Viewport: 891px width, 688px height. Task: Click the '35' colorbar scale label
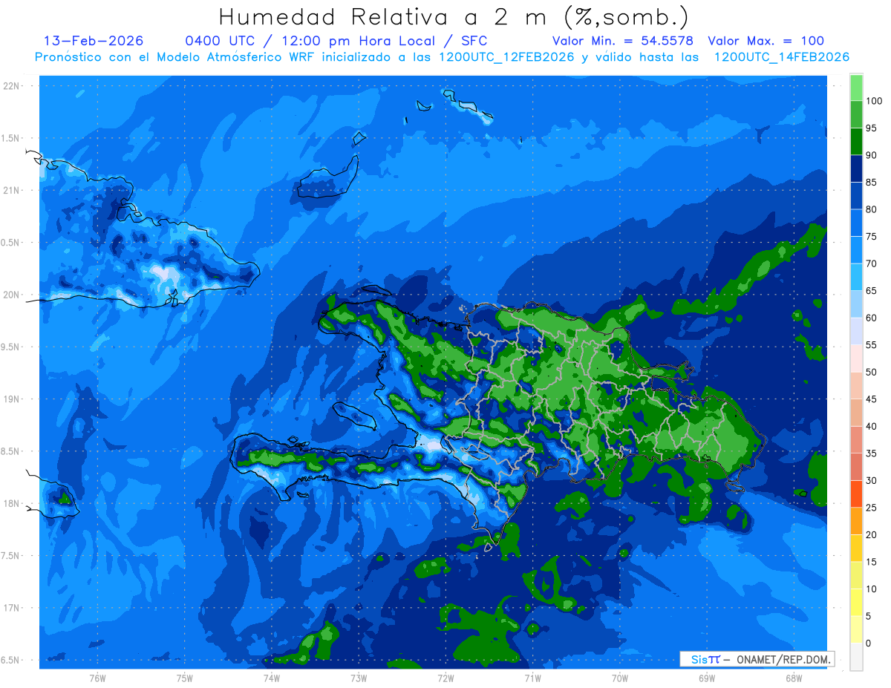click(872, 453)
